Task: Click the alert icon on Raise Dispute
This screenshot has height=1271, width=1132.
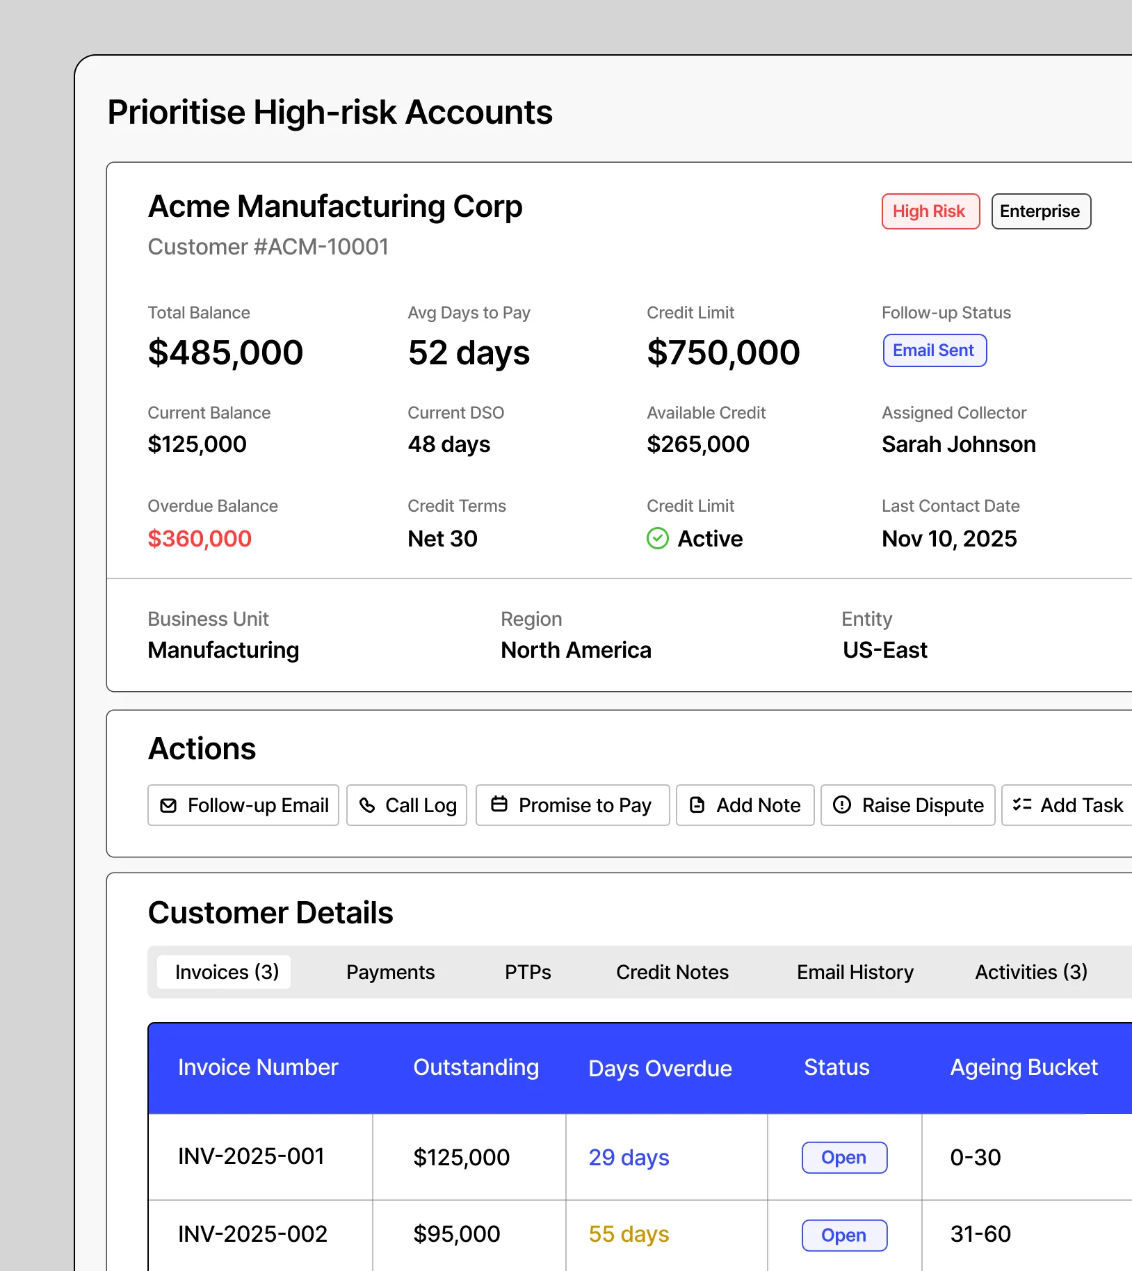Action: (x=842, y=805)
